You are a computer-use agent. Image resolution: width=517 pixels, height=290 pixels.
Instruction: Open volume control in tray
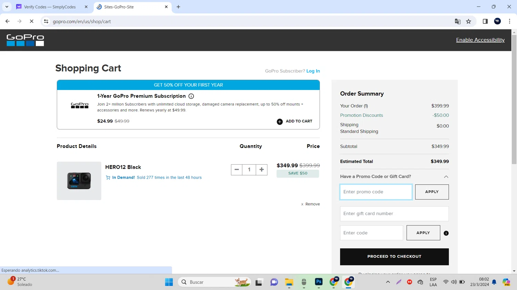coord(454,282)
